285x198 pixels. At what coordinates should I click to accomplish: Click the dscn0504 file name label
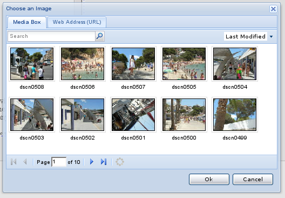(x=235, y=87)
